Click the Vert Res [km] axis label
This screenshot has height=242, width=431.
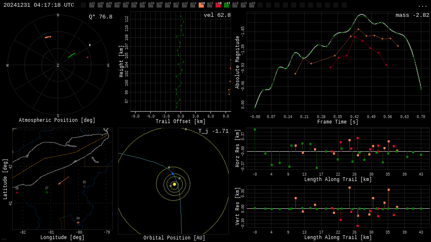pos(237,206)
